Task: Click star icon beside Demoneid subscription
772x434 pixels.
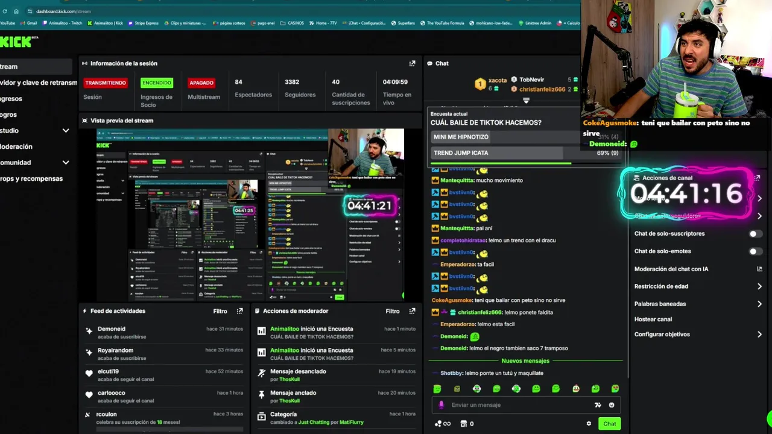Action: coord(89,331)
